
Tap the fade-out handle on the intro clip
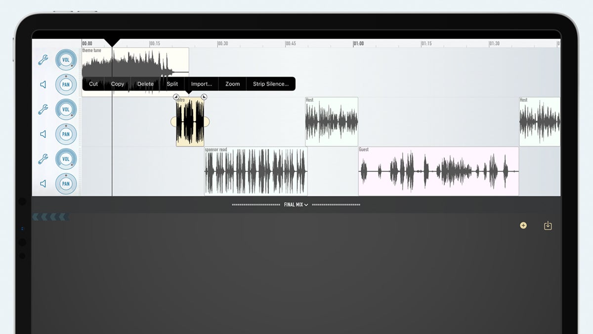[204, 97]
